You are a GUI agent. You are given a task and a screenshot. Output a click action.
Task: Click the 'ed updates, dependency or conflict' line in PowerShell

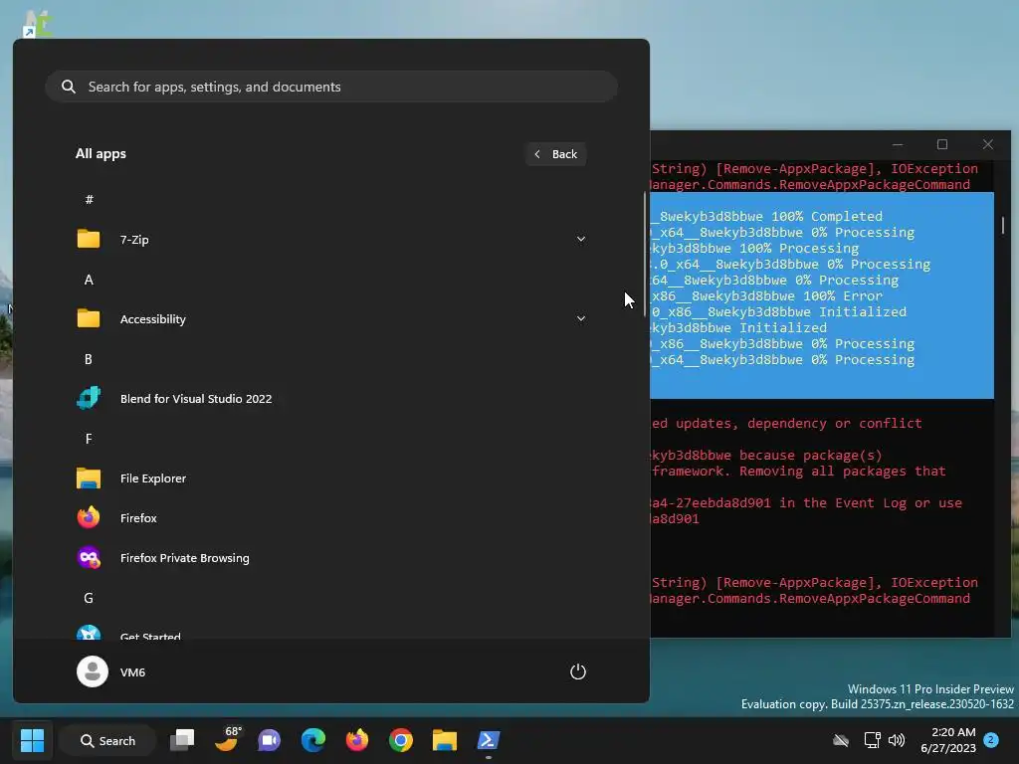(x=786, y=423)
